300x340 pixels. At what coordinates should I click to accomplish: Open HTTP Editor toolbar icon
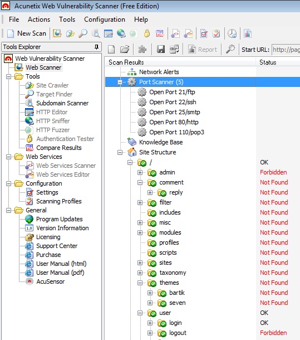click(109, 33)
